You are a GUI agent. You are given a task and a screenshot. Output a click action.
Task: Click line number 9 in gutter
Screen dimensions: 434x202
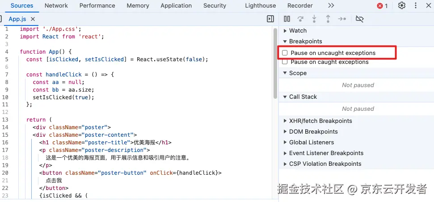click(x=7, y=89)
